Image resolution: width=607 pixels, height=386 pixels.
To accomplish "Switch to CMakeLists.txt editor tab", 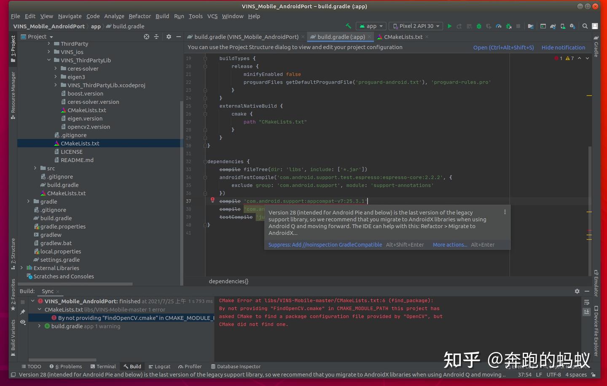I will tap(403, 37).
